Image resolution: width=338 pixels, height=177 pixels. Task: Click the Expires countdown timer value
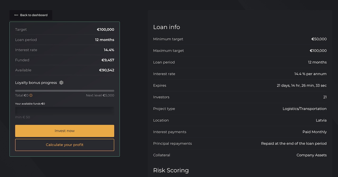[302, 85]
